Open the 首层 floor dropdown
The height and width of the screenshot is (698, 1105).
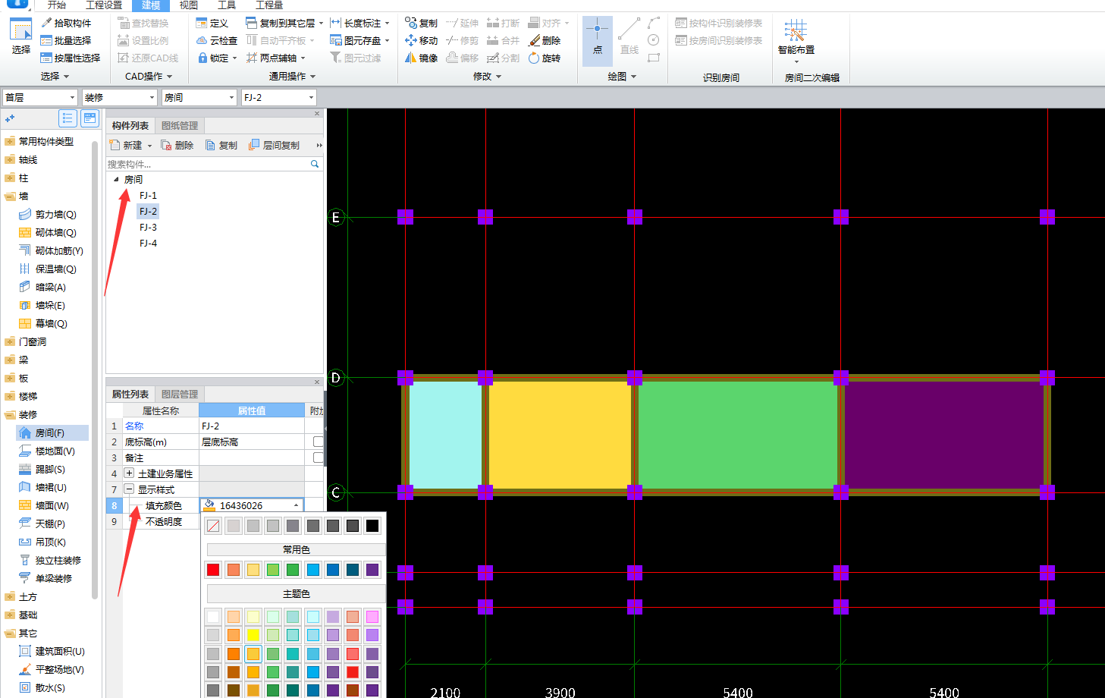coord(40,97)
